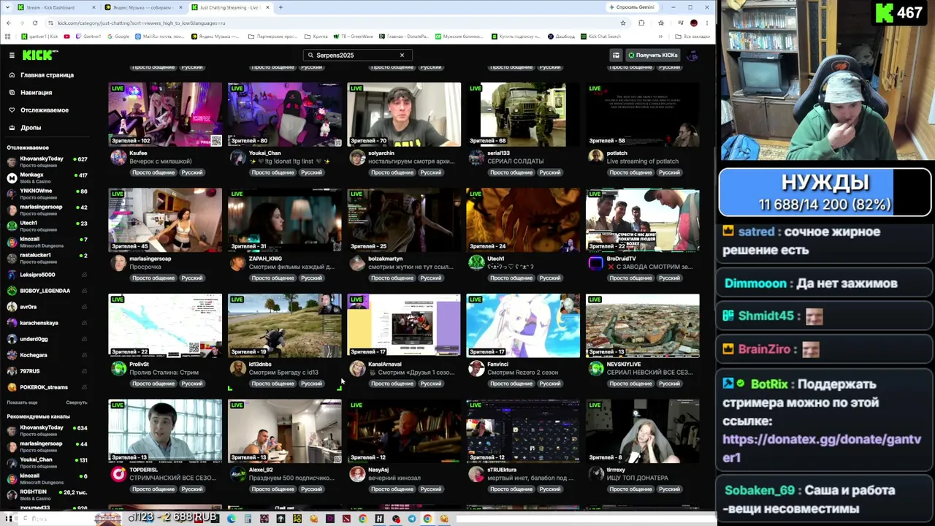Open Дропы in sidebar
The image size is (935, 526).
[31, 128]
